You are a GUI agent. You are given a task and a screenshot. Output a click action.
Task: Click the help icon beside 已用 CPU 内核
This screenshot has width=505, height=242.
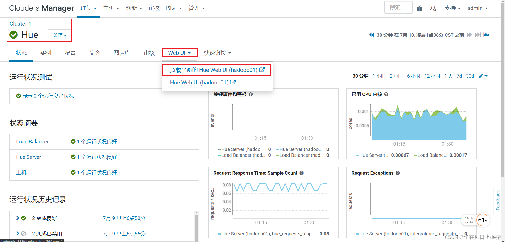(x=386, y=94)
